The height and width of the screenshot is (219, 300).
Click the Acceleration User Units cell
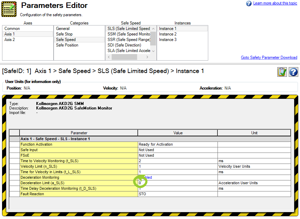(254, 183)
